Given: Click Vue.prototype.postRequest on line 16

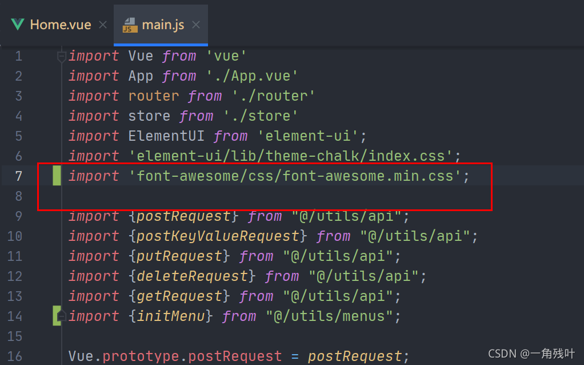Looking at the screenshot, I should (x=175, y=356).
